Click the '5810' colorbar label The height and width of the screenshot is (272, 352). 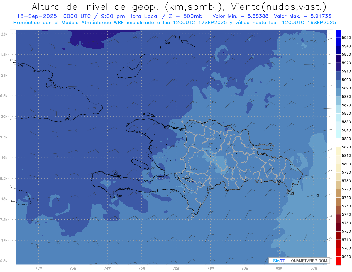(x=346, y=156)
